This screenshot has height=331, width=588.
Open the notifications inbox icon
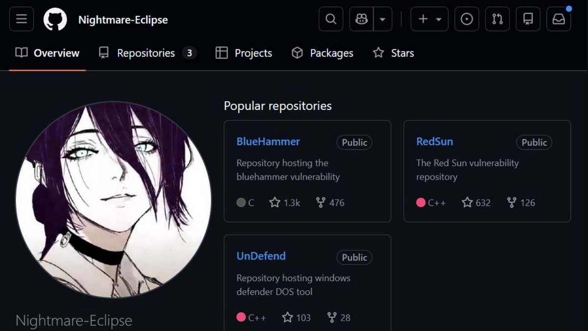(559, 19)
